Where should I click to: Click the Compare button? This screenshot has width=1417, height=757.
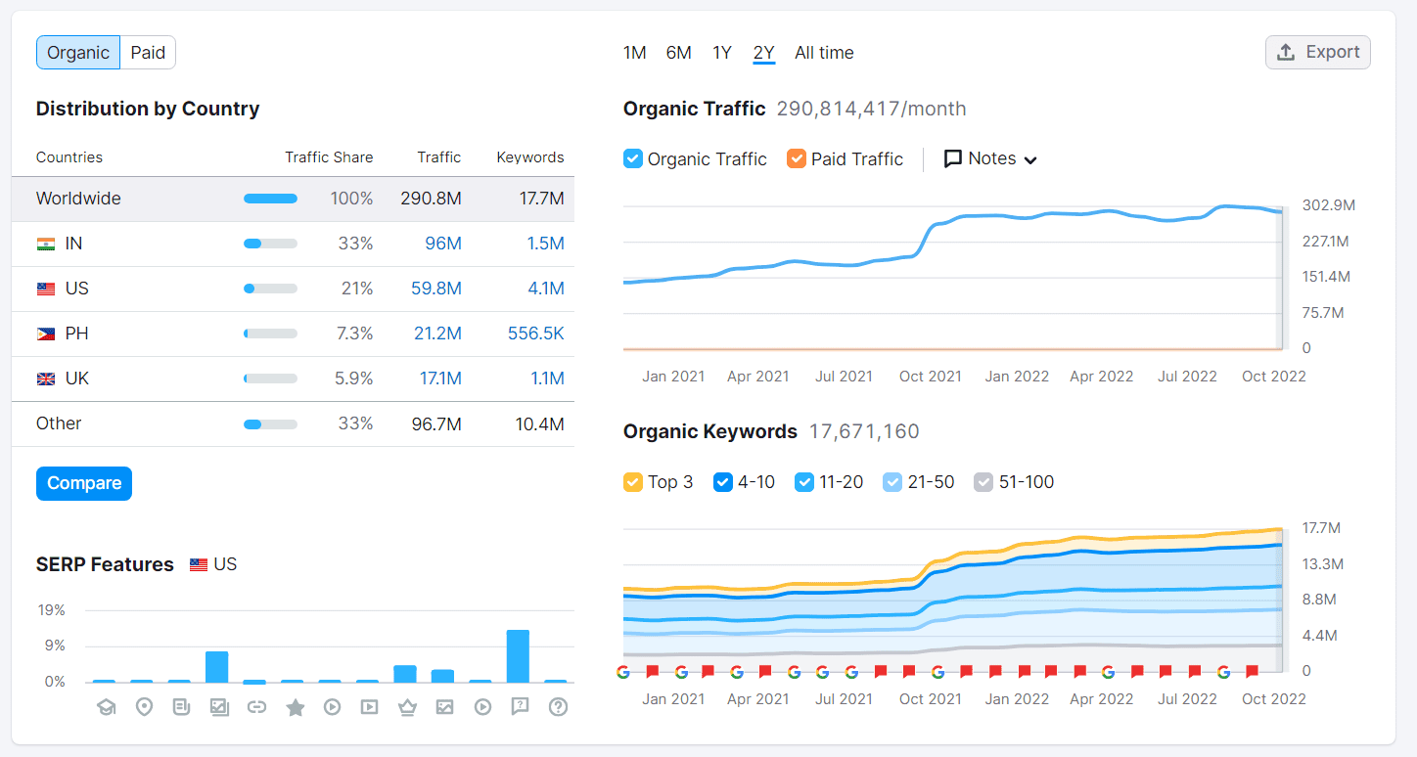pyautogui.click(x=84, y=483)
